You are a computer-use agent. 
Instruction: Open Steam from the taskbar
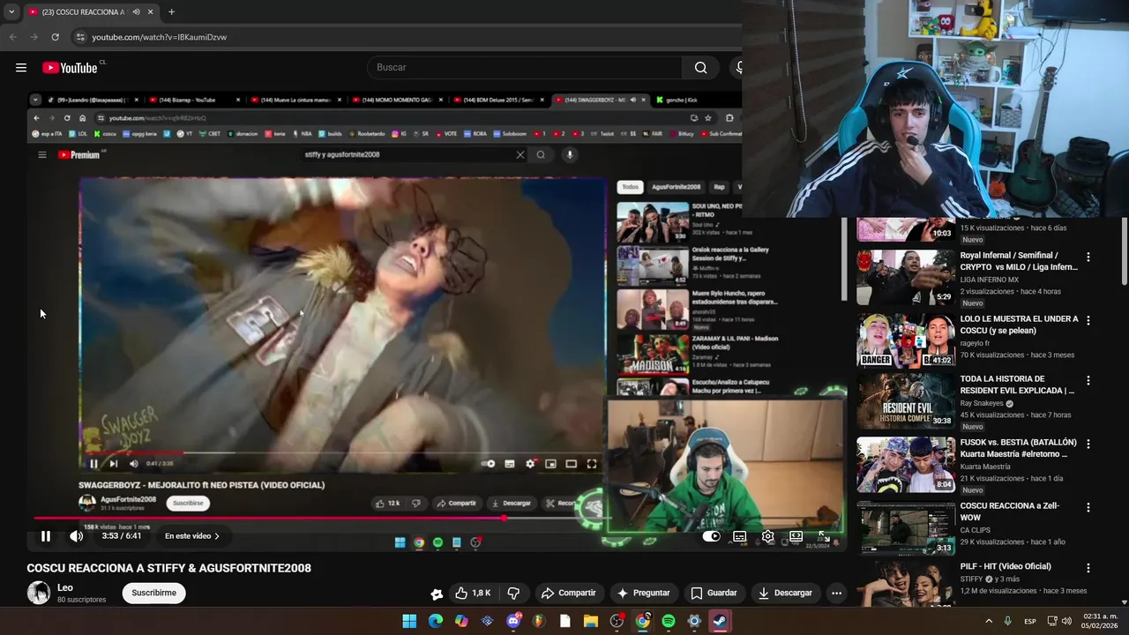click(x=720, y=621)
